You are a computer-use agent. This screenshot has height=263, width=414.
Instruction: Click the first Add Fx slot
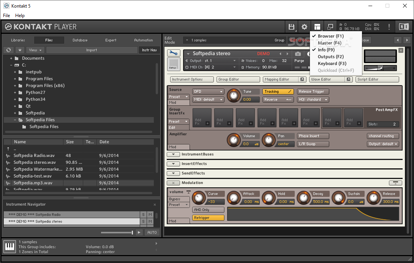coord(202,118)
